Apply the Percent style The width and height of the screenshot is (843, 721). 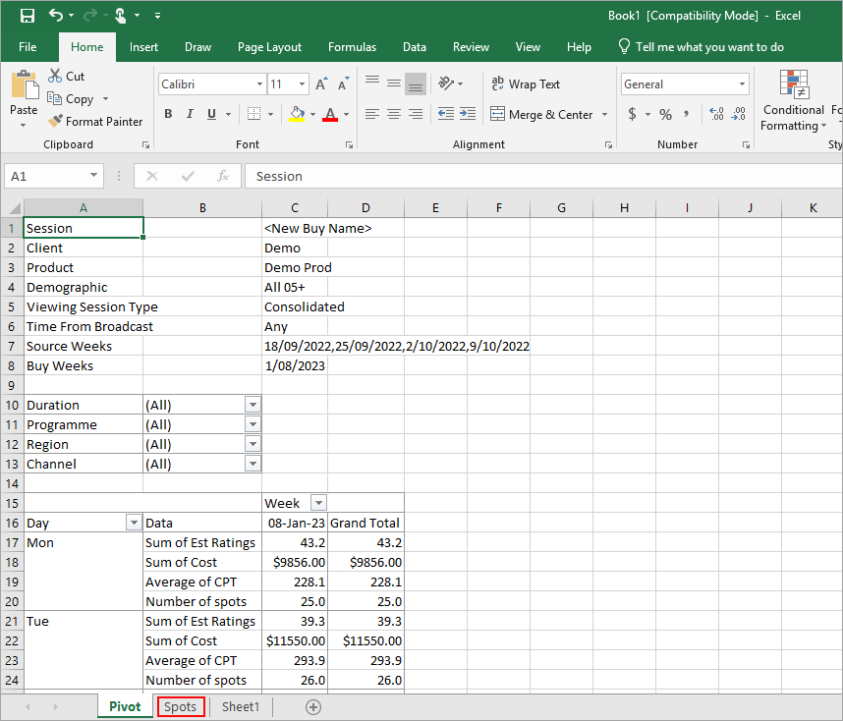pyautogui.click(x=666, y=114)
